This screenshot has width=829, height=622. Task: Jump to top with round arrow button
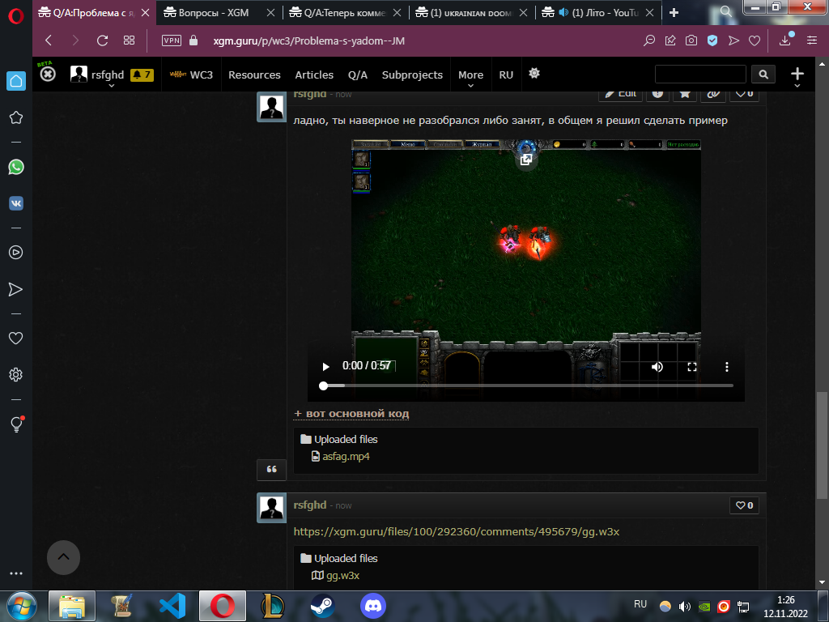coord(63,557)
